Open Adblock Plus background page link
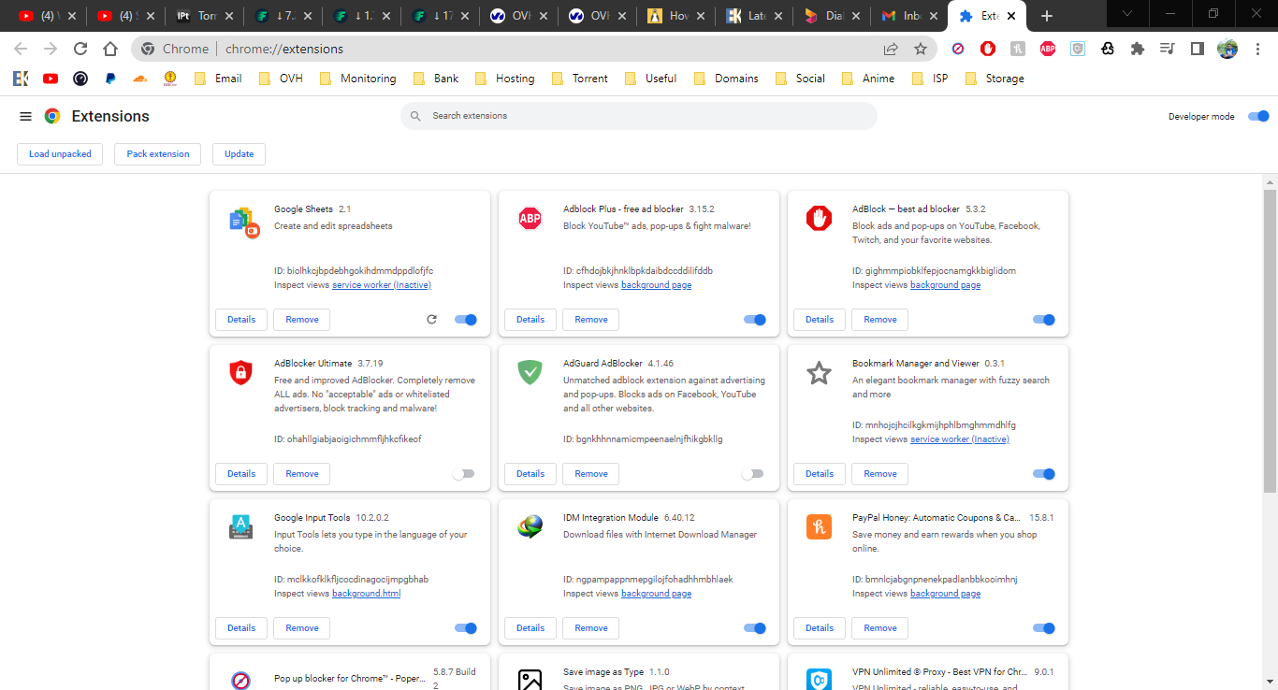Image resolution: width=1278 pixels, height=690 pixels. [x=656, y=285]
